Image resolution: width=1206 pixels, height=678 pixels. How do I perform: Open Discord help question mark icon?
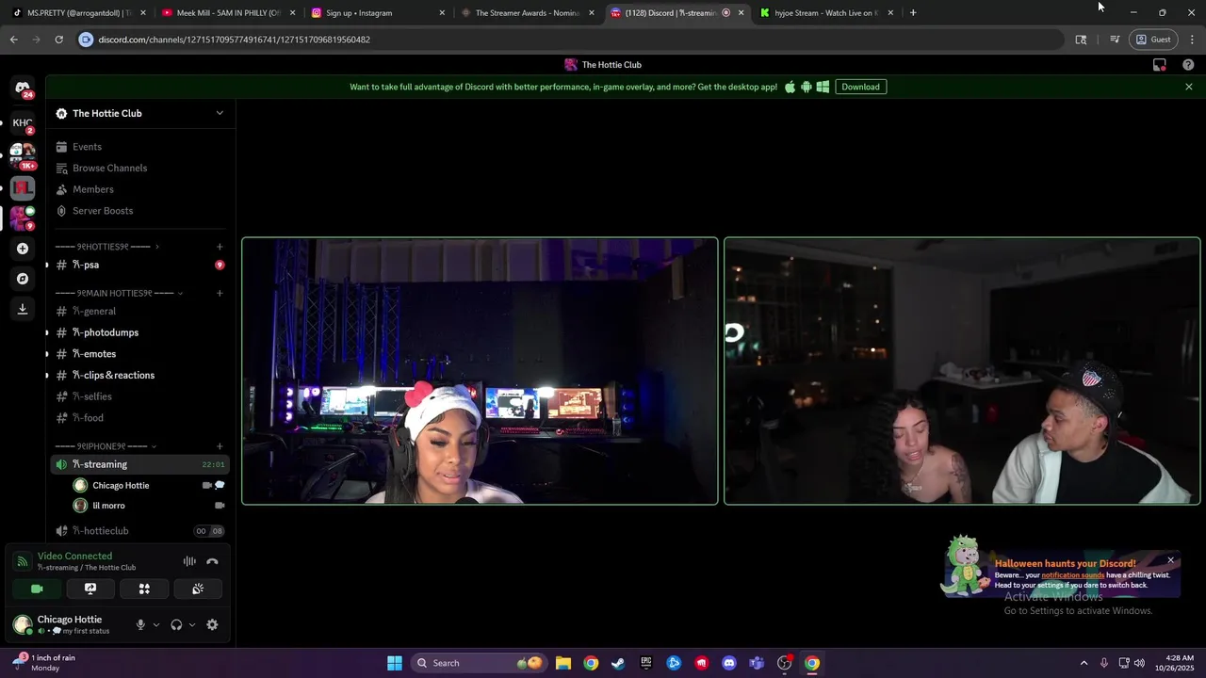click(x=1188, y=65)
